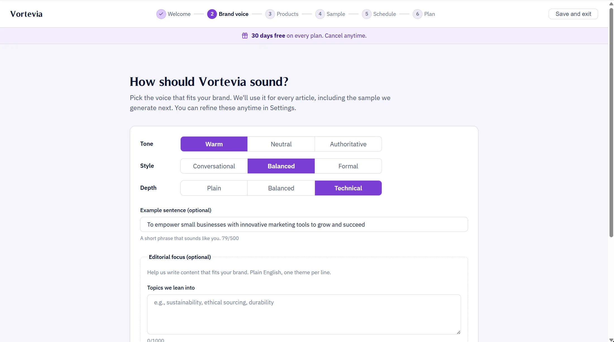Click the textarea resize handle corner
614x342 pixels.
458,332
